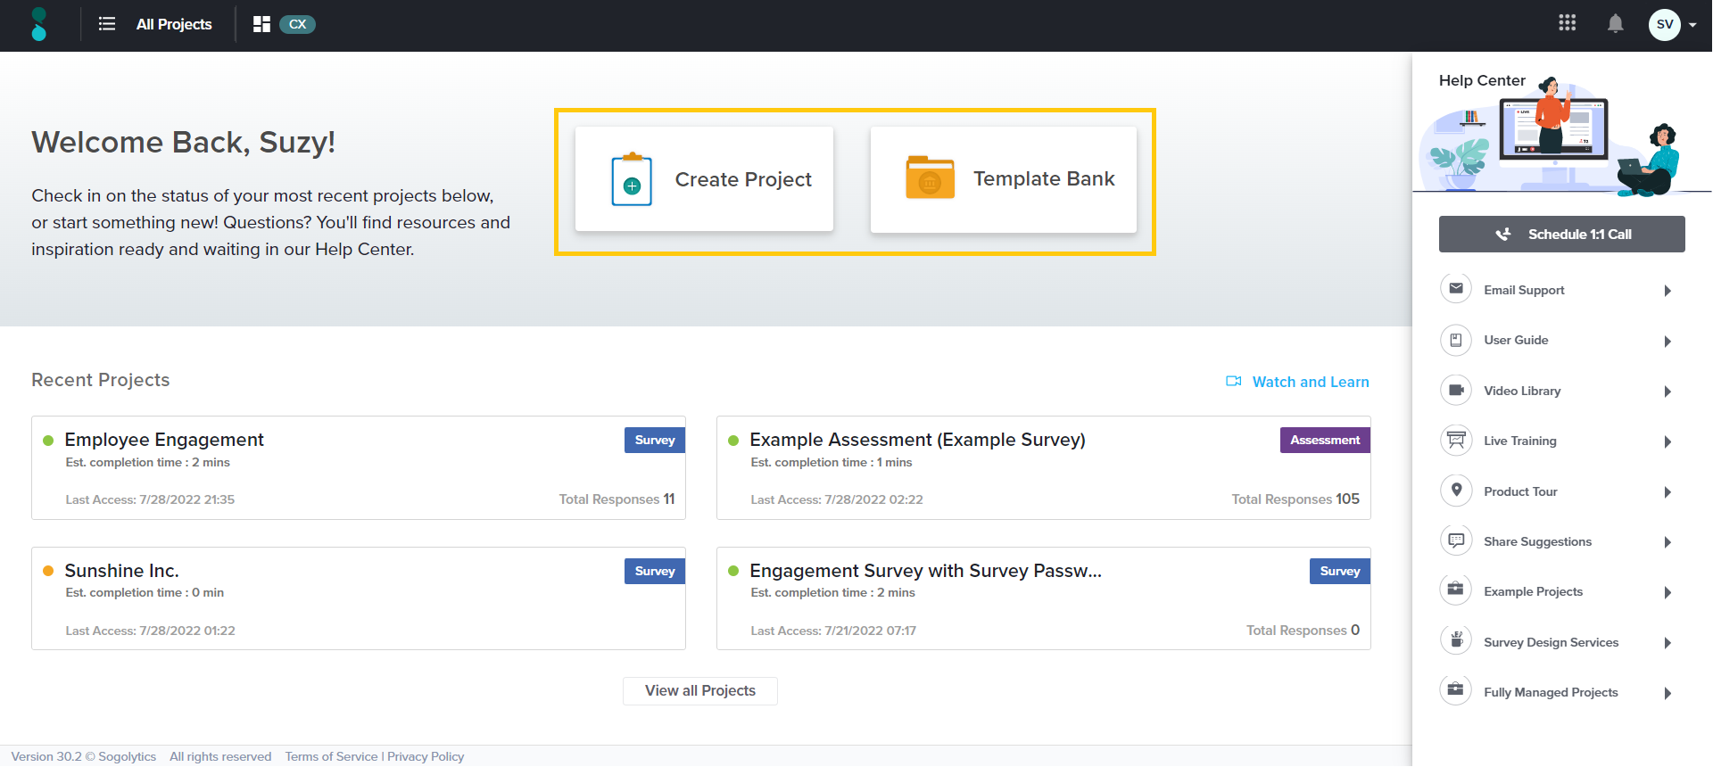Click the Help Center illustration

point(1561,136)
